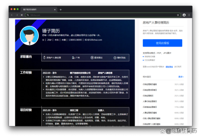Focus the address bar URL field
Viewport: 201px width, 138px height.
pyautogui.click(x=102, y=15)
